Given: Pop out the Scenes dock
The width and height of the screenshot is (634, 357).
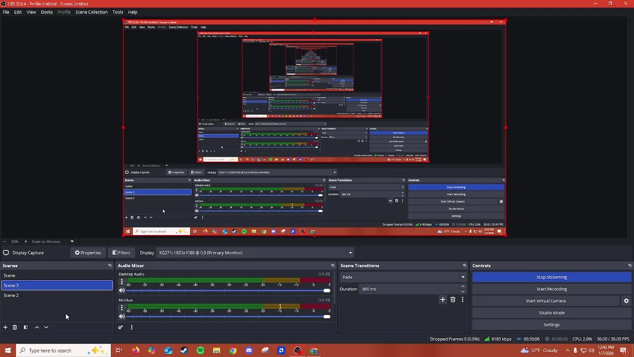Looking at the screenshot, I should click(109, 266).
